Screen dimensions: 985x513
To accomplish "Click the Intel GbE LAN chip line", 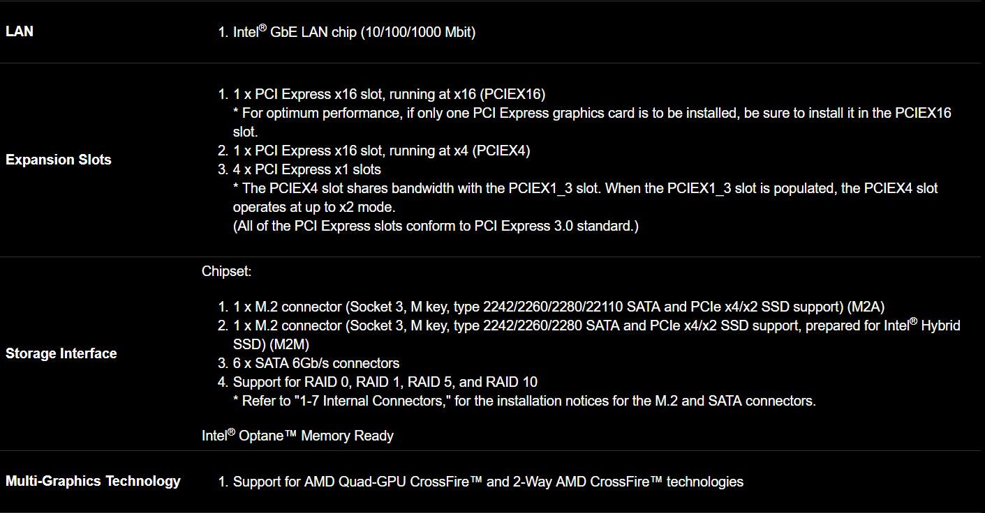I will (354, 32).
